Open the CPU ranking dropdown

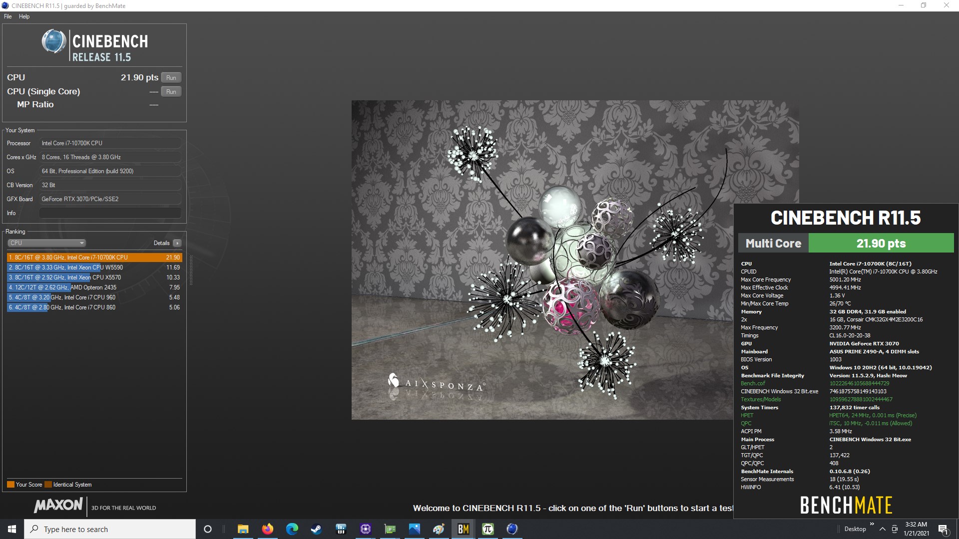[x=46, y=243]
